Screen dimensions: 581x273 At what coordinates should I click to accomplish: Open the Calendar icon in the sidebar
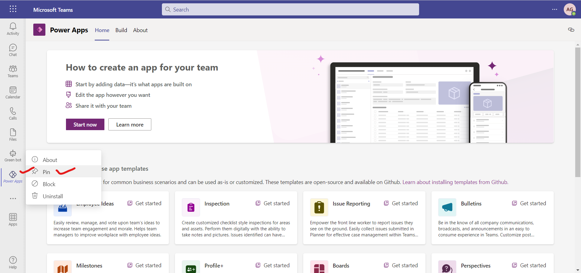point(13,92)
